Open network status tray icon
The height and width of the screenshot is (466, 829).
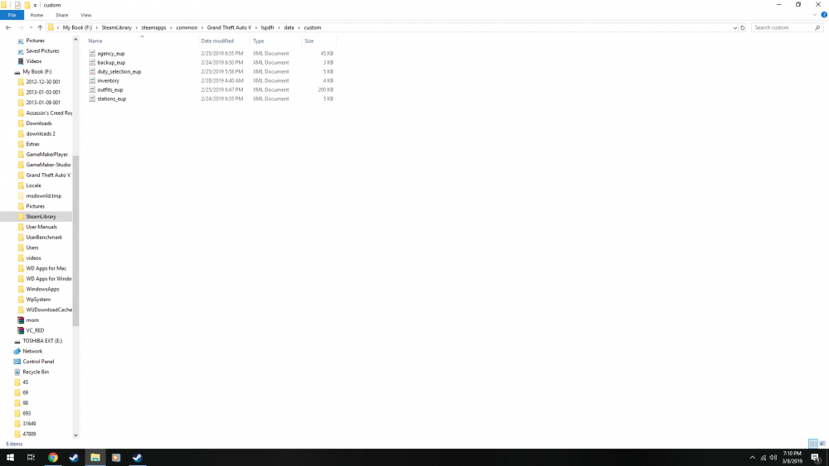(763, 458)
